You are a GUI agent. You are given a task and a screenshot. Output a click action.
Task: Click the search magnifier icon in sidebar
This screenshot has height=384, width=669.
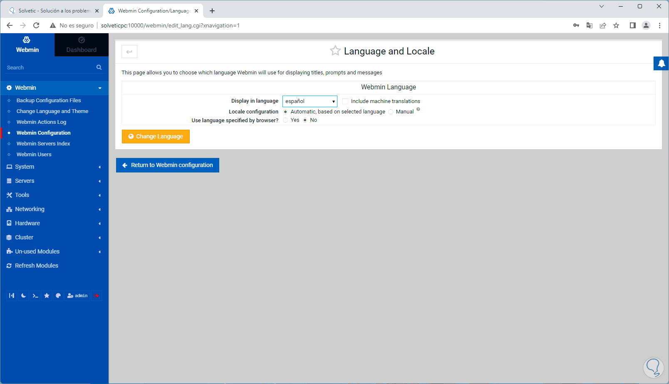click(99, 67)
